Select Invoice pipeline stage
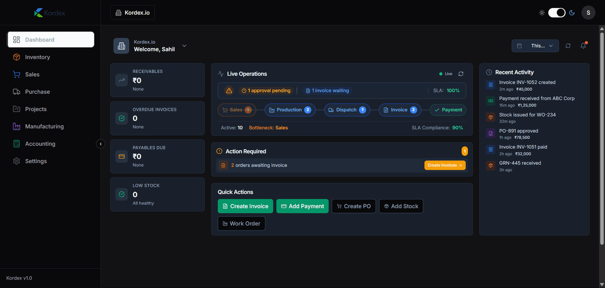Viewport: 605px width, 288px height. tap(400, 110)
